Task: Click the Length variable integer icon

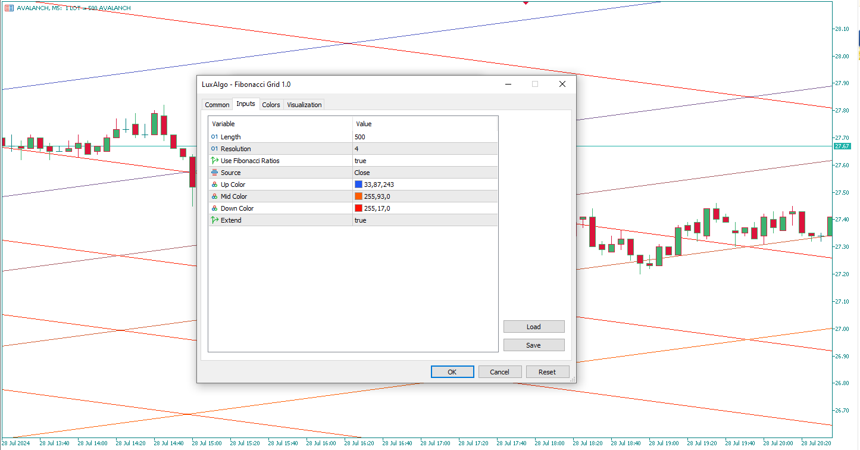Action: (x=214, y=137)
